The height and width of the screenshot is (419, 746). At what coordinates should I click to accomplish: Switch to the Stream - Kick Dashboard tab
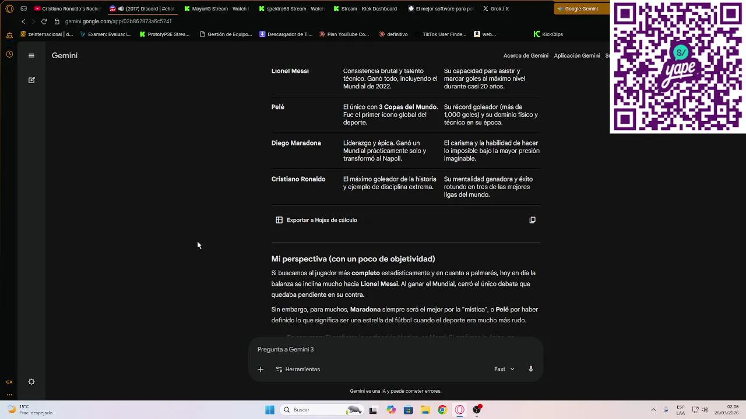tap(366, 9)
